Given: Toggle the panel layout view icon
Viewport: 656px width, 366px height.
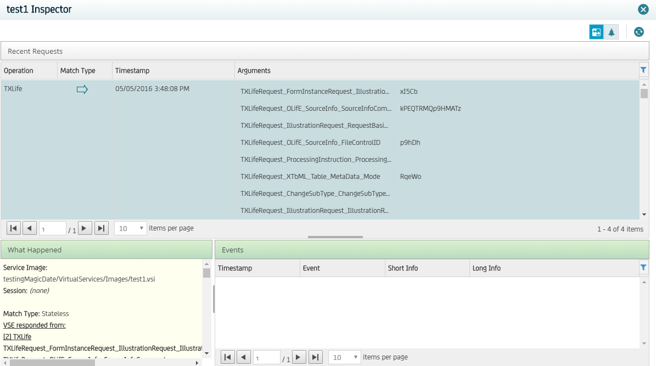Looking at the screenshot, I should pyautogui.click(x=596, y=32).
